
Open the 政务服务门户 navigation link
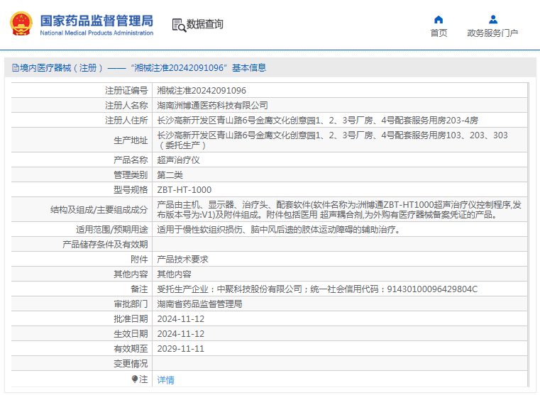click(x=492, y=33)
